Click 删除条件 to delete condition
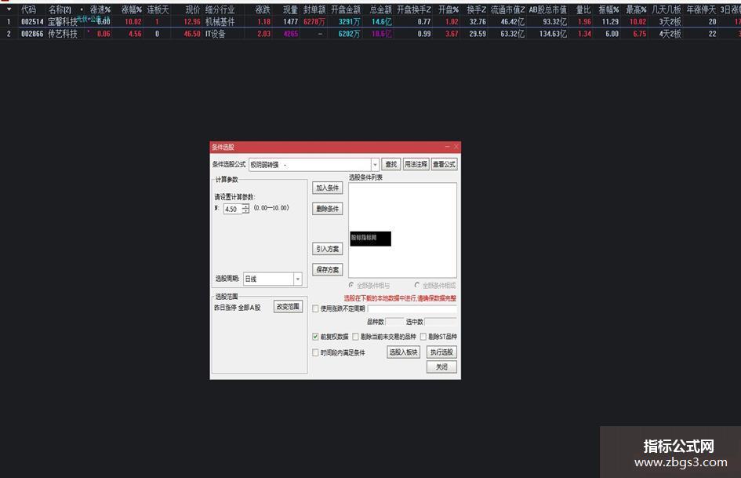Image resolution: width=741 pixels, height=478 pixels. [327, 209]
